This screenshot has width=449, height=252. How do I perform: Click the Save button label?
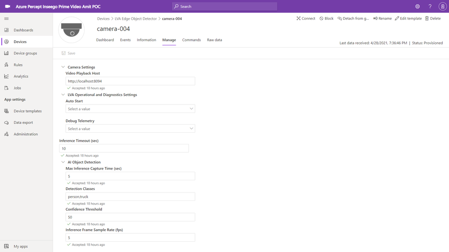coord(71,53)
